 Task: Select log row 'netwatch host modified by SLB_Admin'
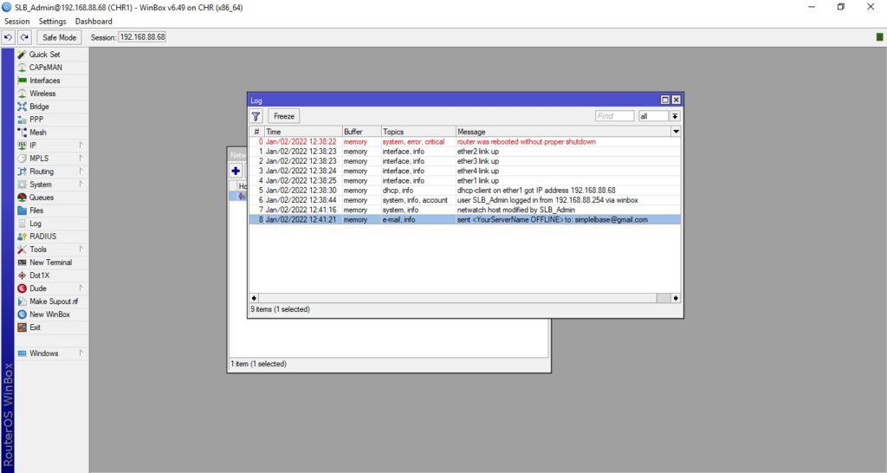464,210
